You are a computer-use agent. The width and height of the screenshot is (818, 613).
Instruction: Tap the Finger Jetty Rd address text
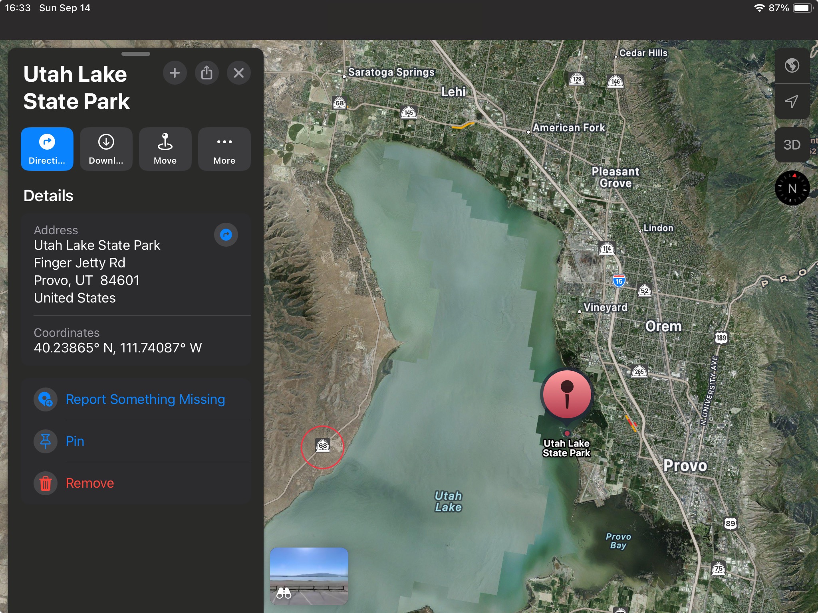(x=79, y=263)
